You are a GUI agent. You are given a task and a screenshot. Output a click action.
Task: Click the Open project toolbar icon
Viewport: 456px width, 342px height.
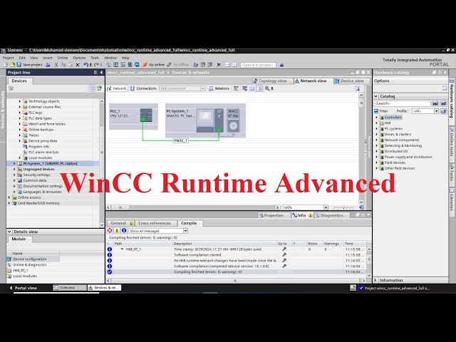[12, 65]
